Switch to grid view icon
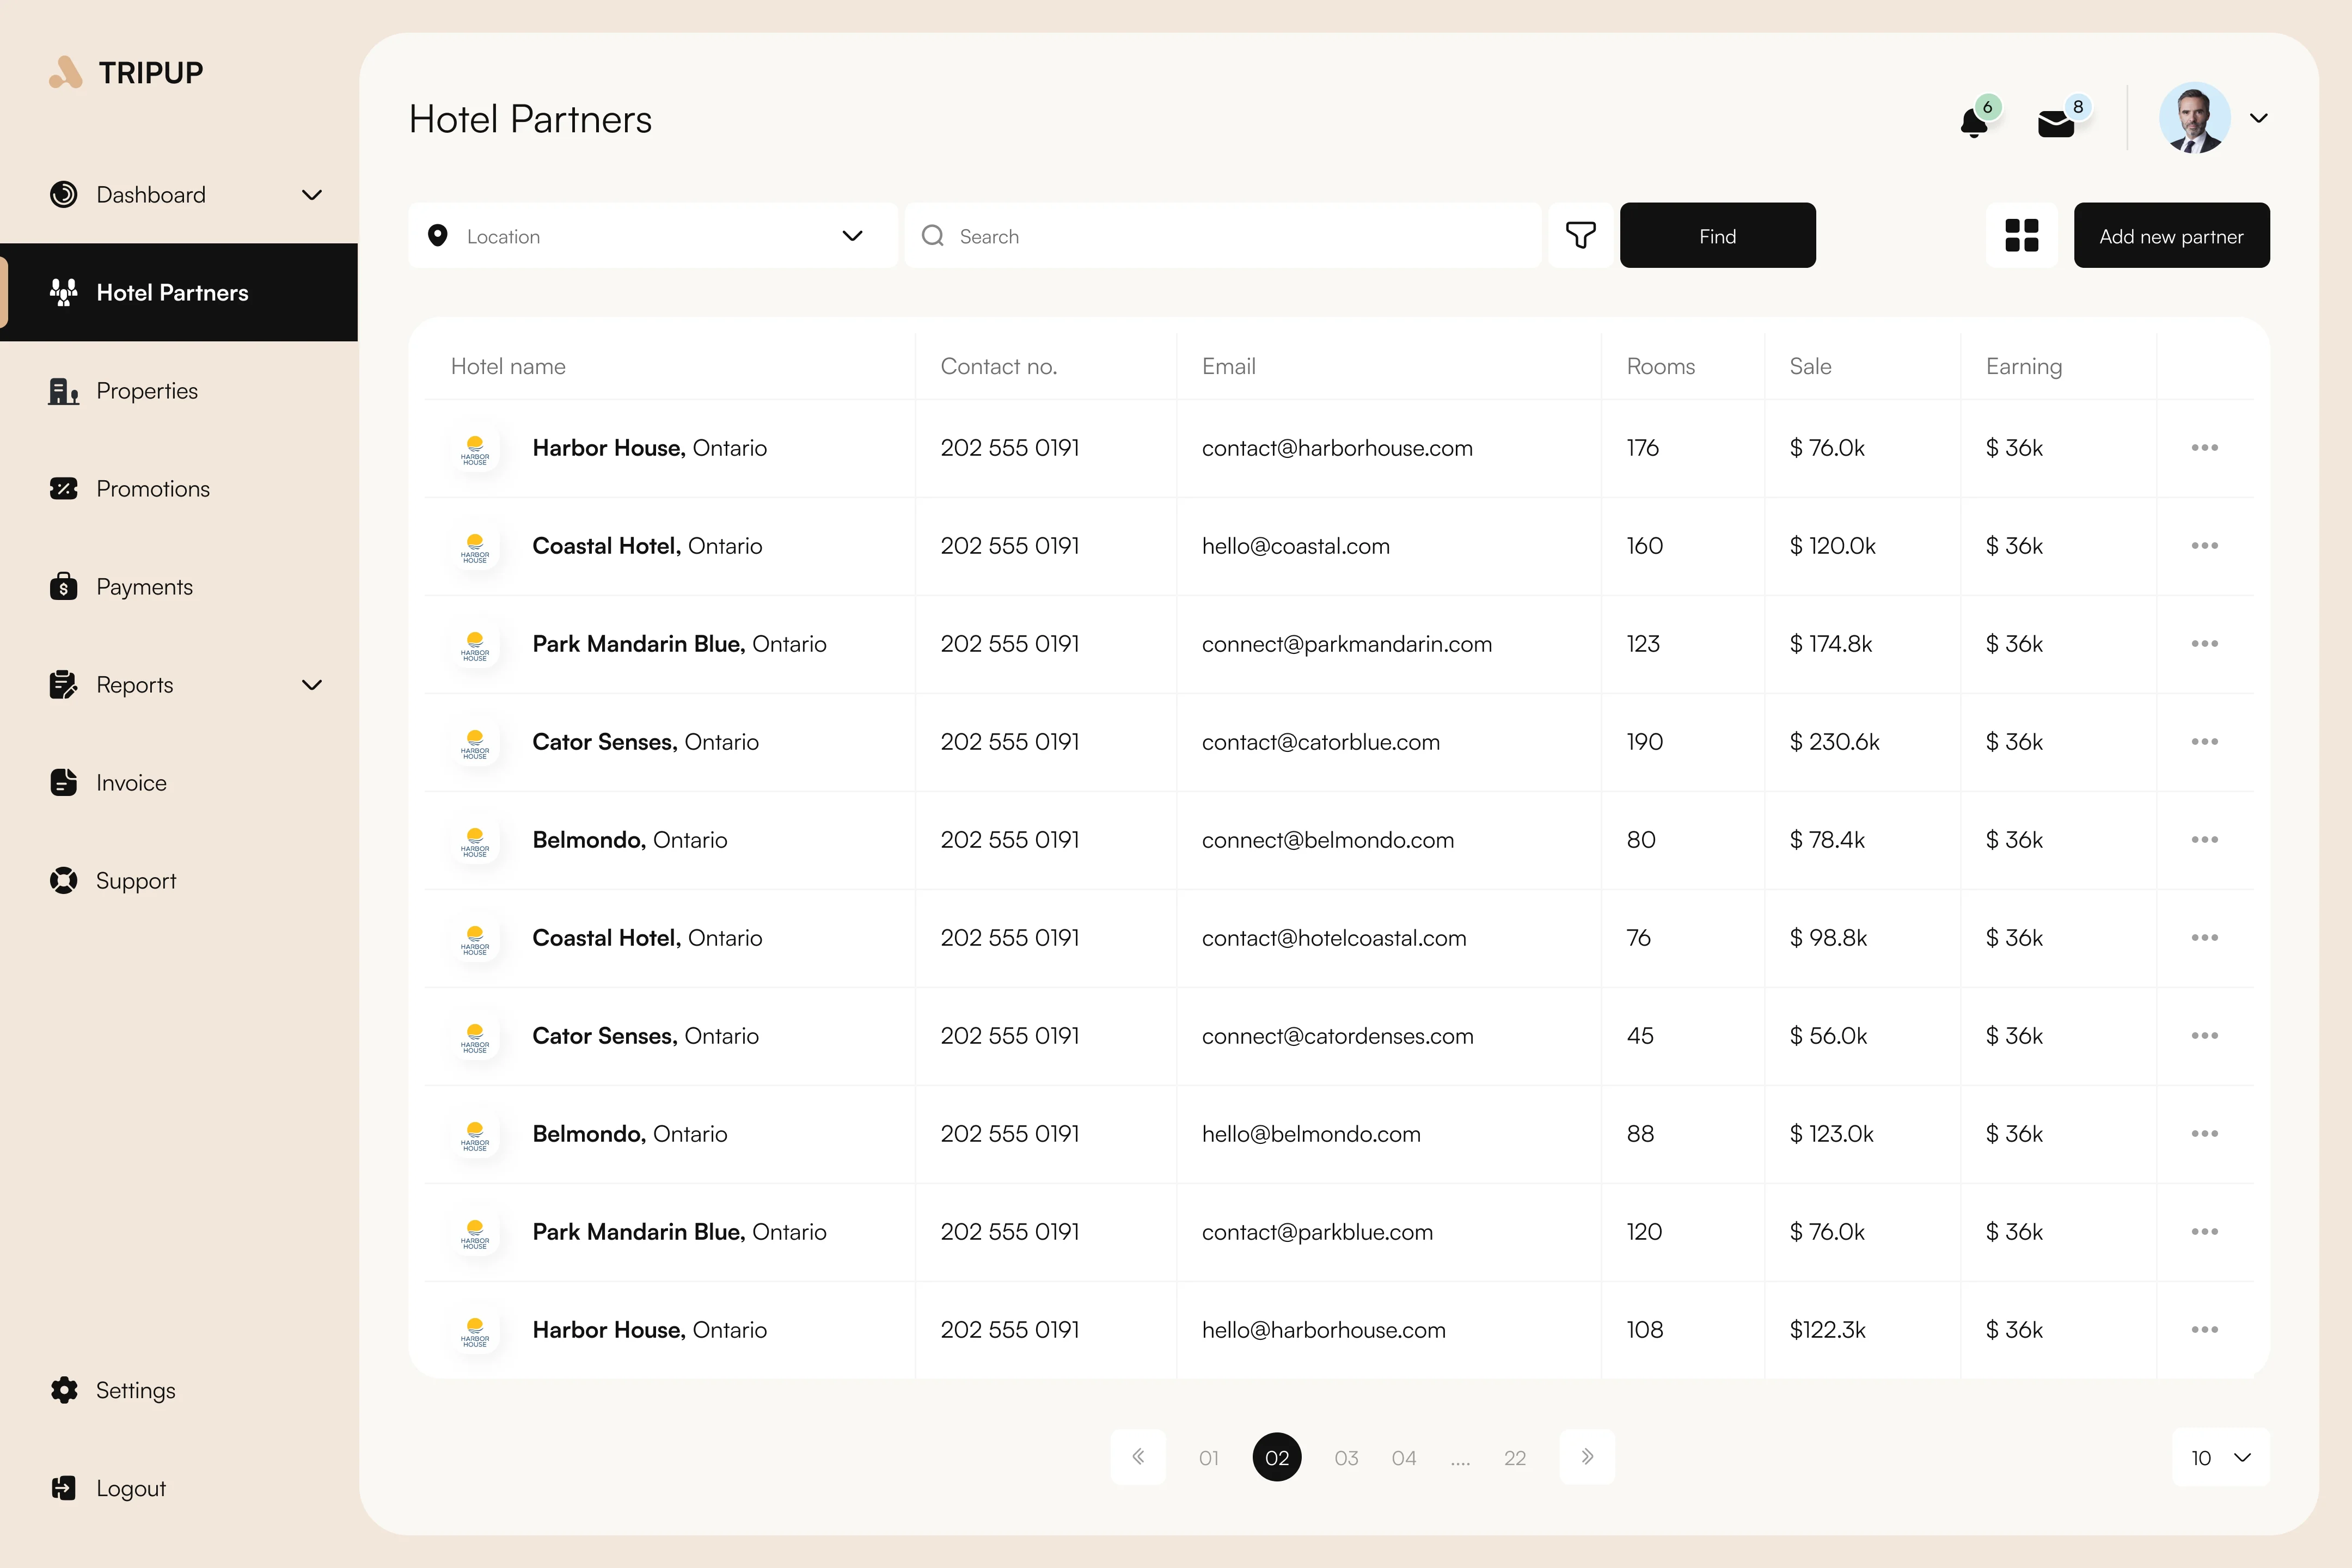 point(2021,236)
